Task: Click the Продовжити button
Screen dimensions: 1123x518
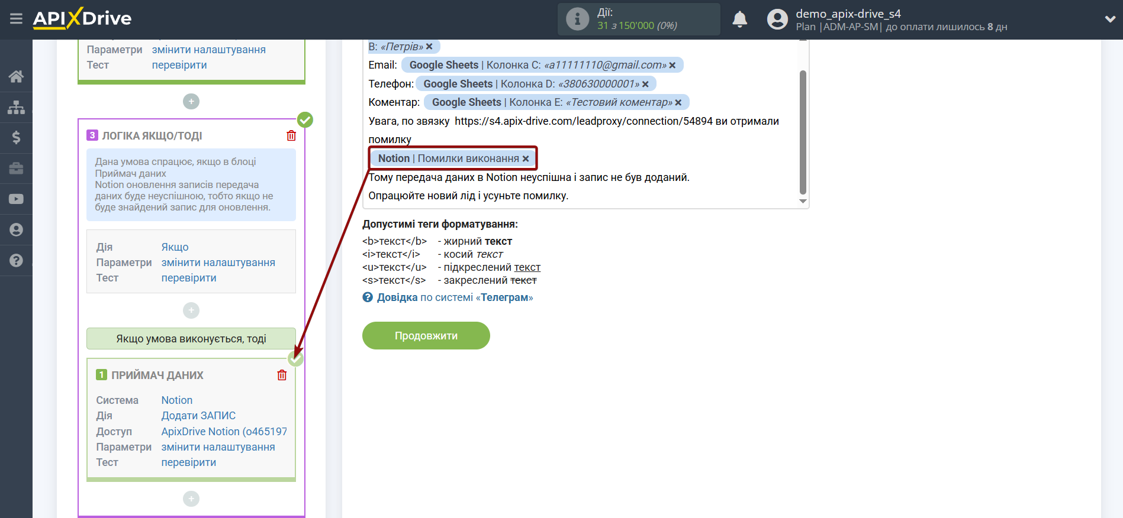Action: tap(426, 336)
